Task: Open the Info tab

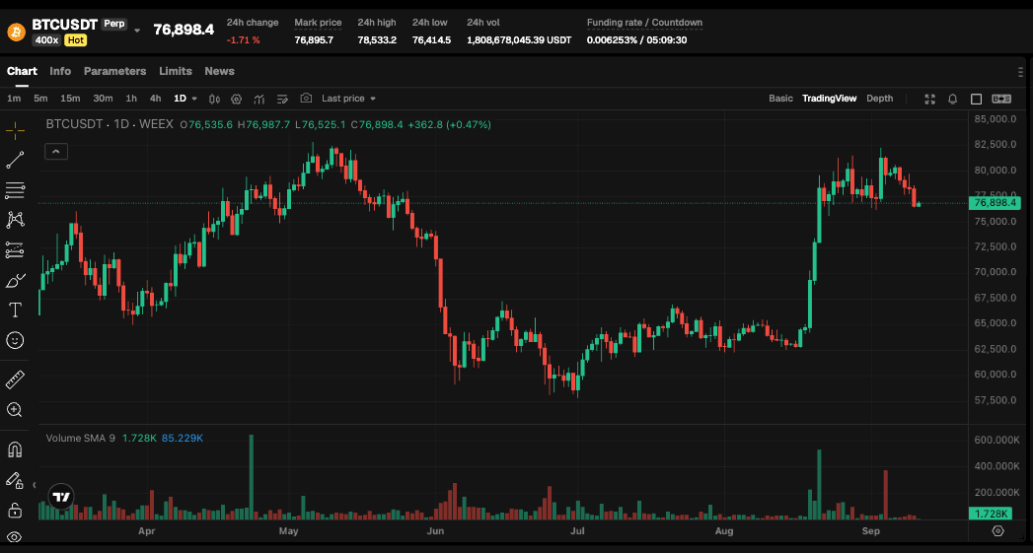Action: pyautogui.click(x=60, y=71)
